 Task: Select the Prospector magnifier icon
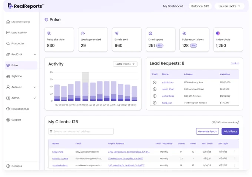8,44
